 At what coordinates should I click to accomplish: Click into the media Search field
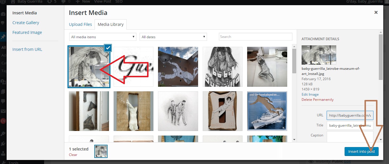[255, 37]
